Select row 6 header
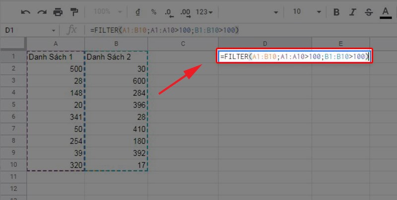 click(13, 117)
